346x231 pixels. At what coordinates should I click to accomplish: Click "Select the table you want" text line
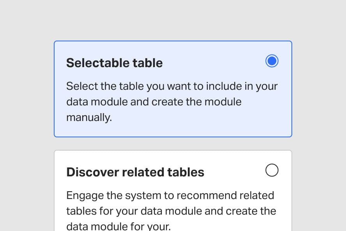tap(172, 86)
